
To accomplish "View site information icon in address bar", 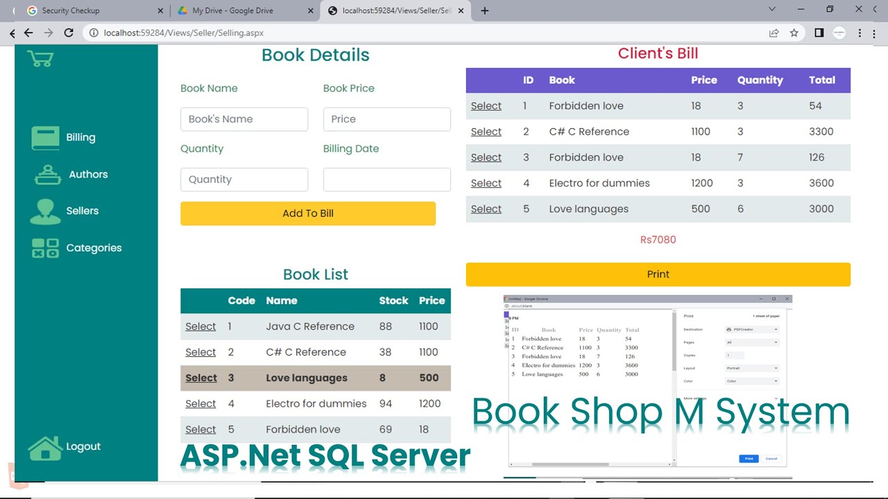I will pyautogui.click(x=93, y=33).
